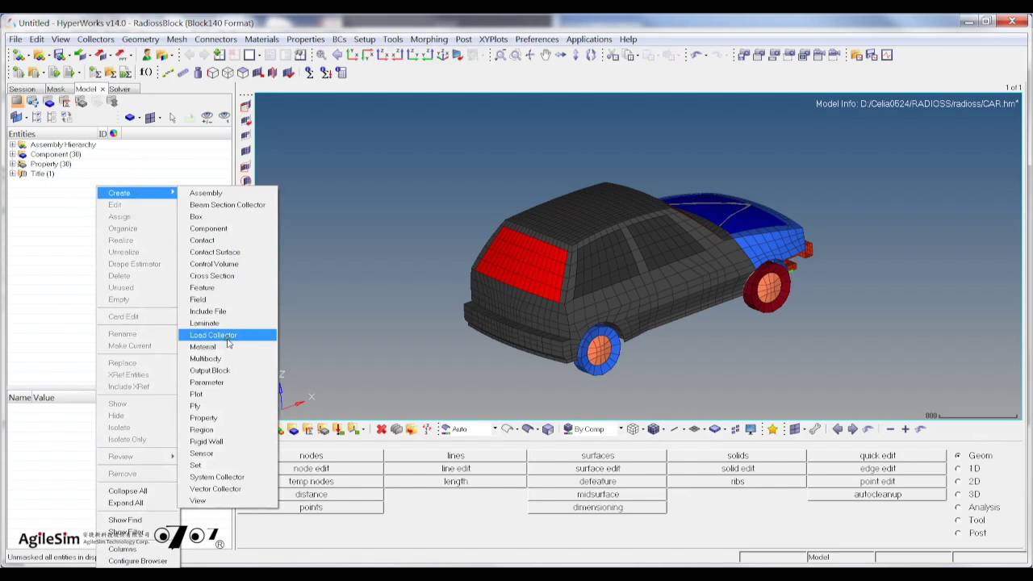Click the XY plot graph icon
The image size is (1033, 581).
(887, 55)
